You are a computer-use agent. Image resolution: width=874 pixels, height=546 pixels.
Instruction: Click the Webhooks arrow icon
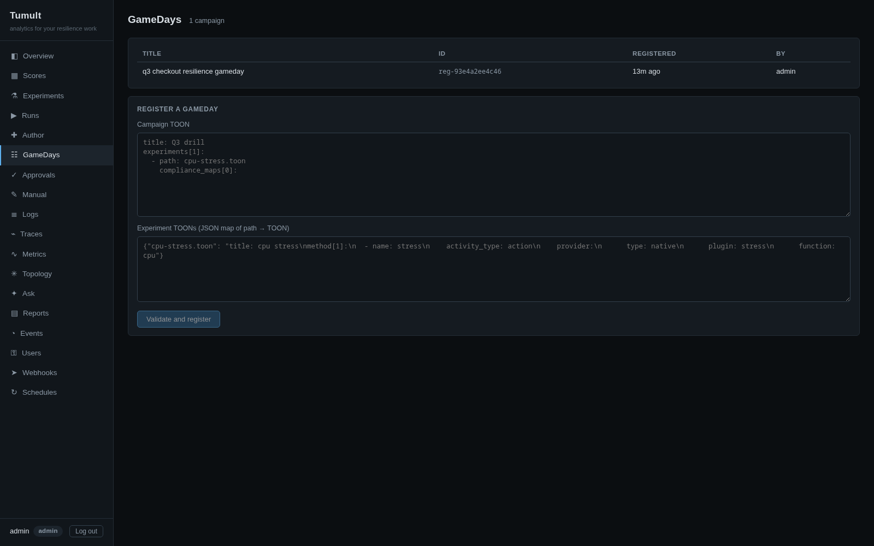point(14,372)
